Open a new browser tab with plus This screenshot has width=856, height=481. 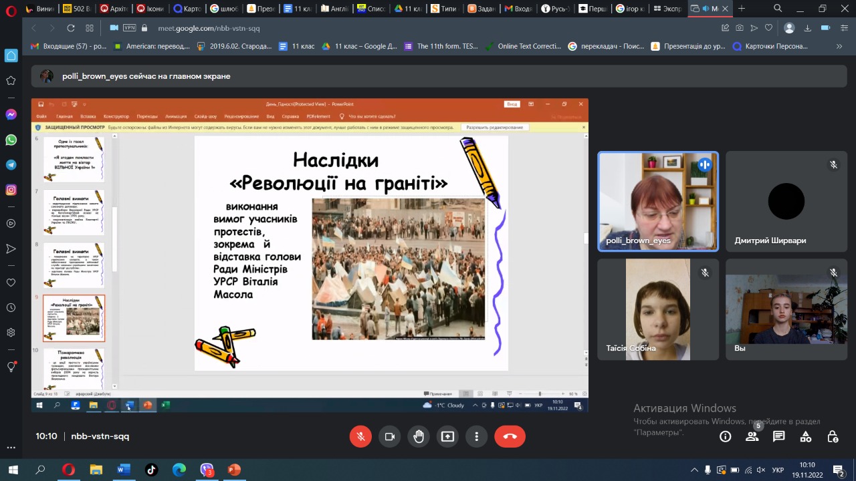(x=742, y=9)
